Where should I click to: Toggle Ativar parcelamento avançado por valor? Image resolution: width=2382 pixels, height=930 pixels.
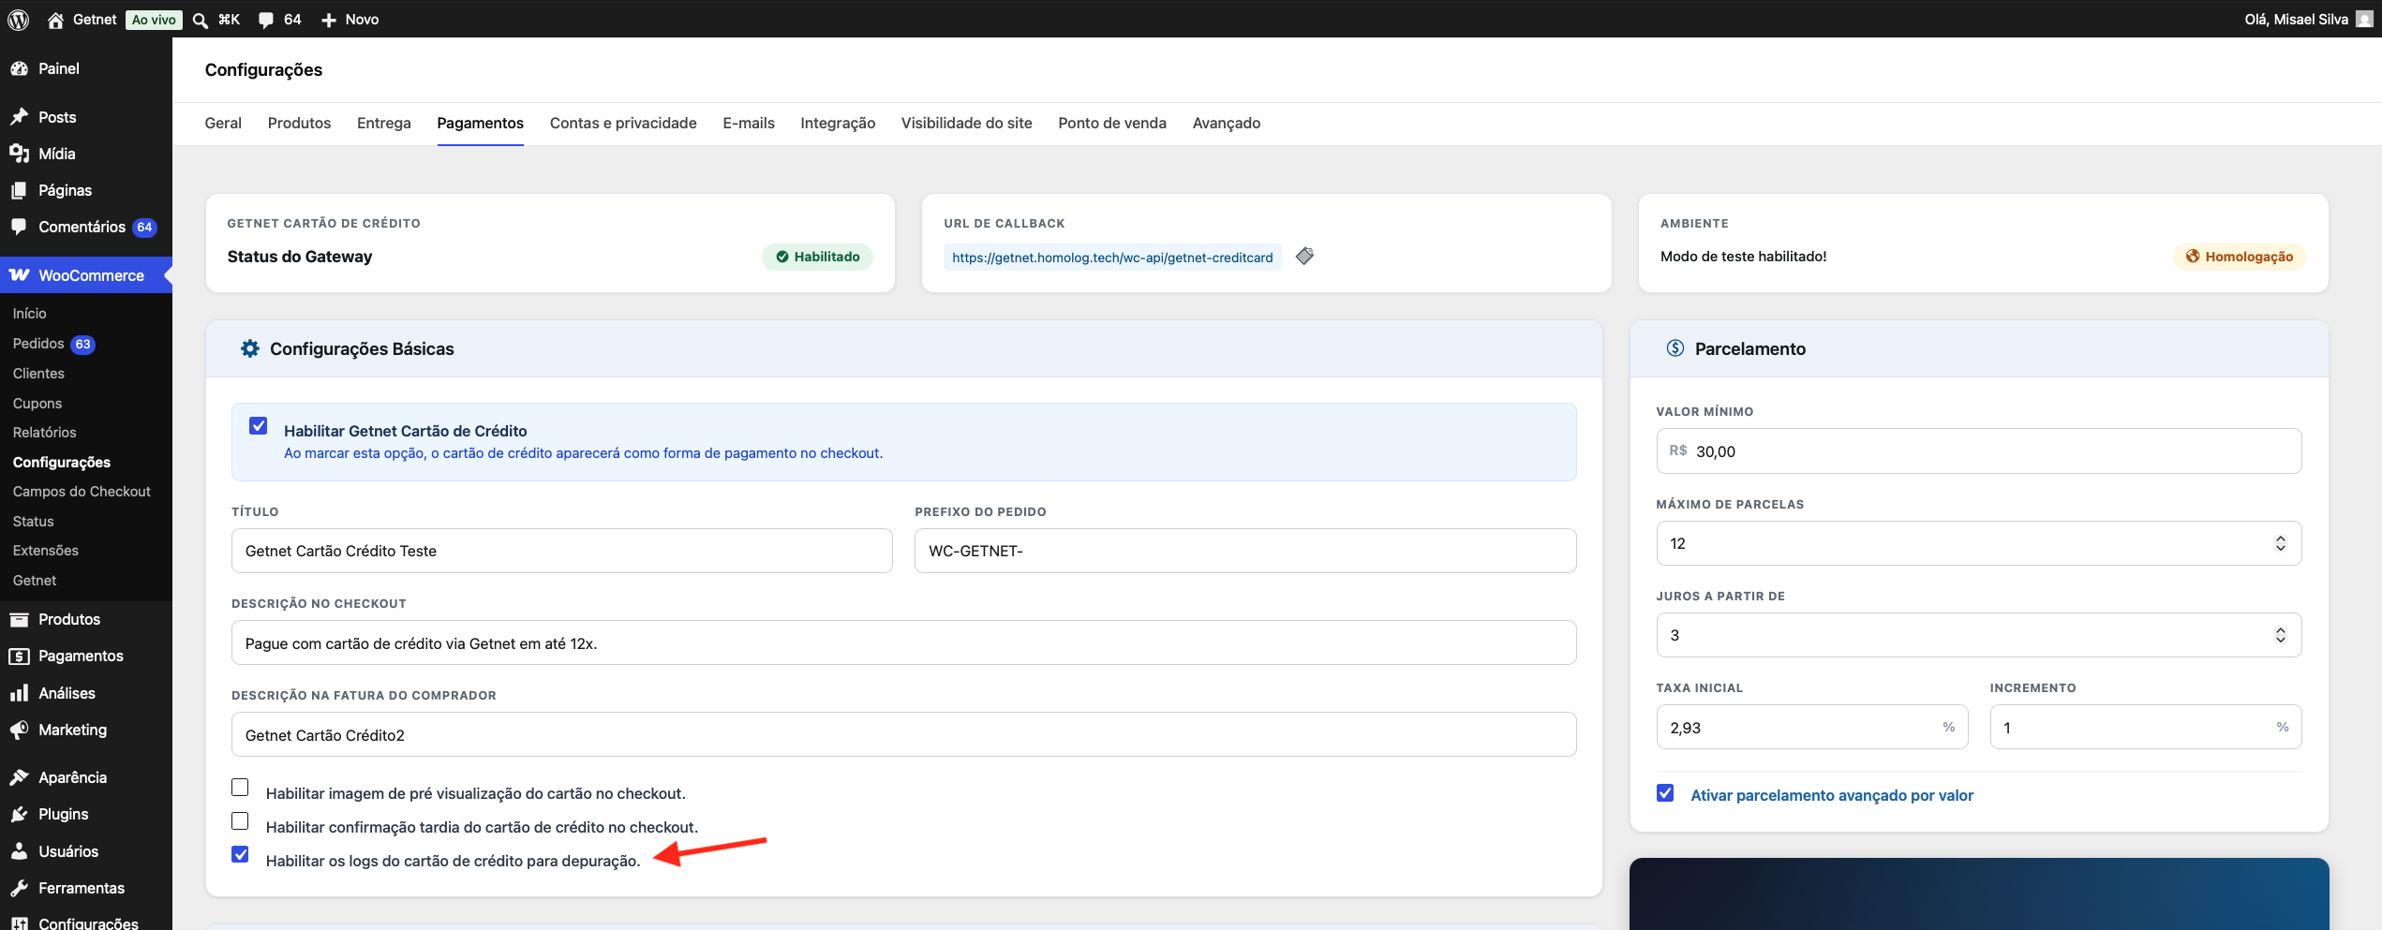tap(1665, 793)
